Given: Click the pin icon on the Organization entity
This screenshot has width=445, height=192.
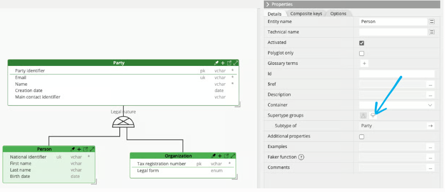Looking at the screenshot, I should point(214,156).
